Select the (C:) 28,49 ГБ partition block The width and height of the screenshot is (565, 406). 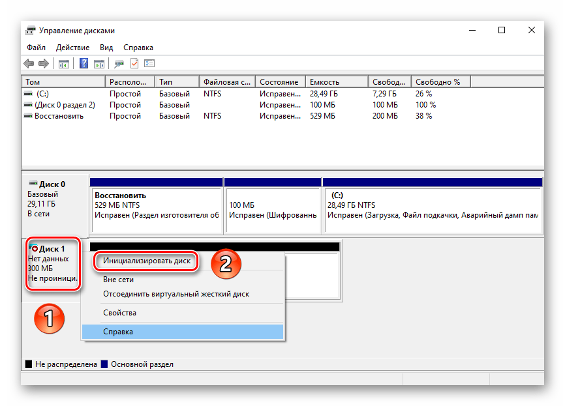[x=432, y=209]
